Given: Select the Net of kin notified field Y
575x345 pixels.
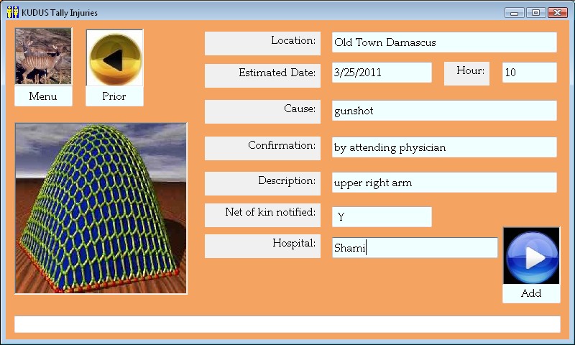Looking at the screenshot, I should pyautogui.click(x=382, y=216).
